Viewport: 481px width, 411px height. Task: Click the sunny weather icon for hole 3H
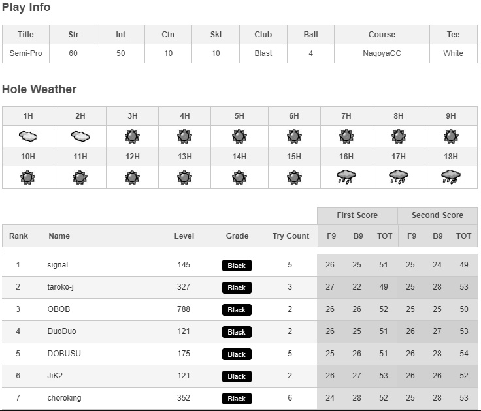(132, 136)
